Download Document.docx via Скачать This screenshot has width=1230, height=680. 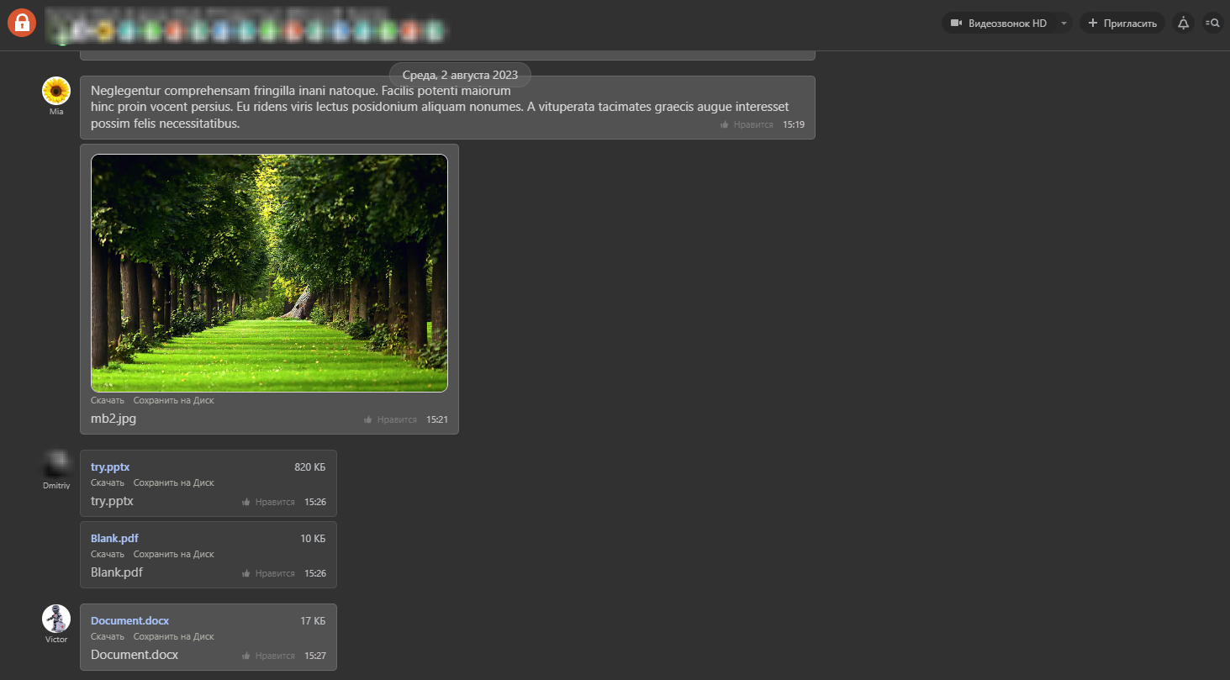[x=108, y=637]
